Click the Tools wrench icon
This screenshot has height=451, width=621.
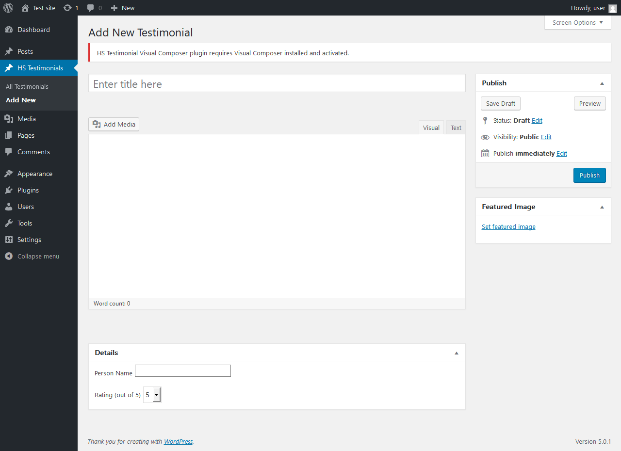(x=9, y=223)
